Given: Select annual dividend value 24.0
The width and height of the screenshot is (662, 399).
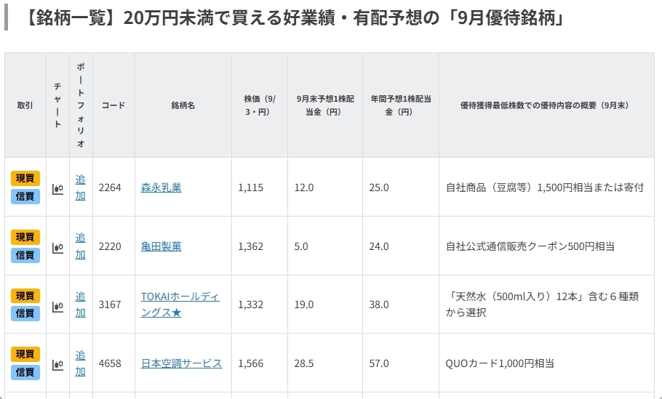Looking at the screenshot, I should [x=379, y=246].
